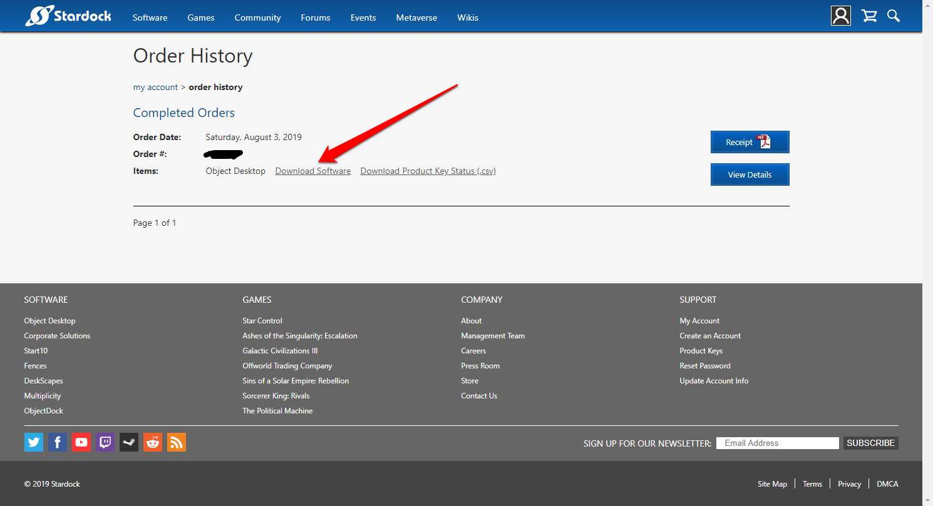Open Object Desktop footer link
Viewport: 933px width, 506px height.
coord(49,321)
